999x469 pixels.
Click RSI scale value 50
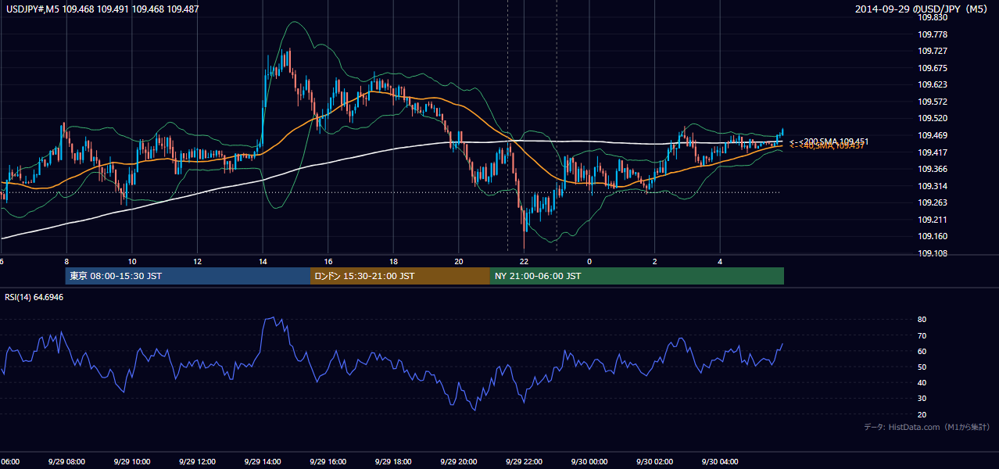(x=922, y=367)
